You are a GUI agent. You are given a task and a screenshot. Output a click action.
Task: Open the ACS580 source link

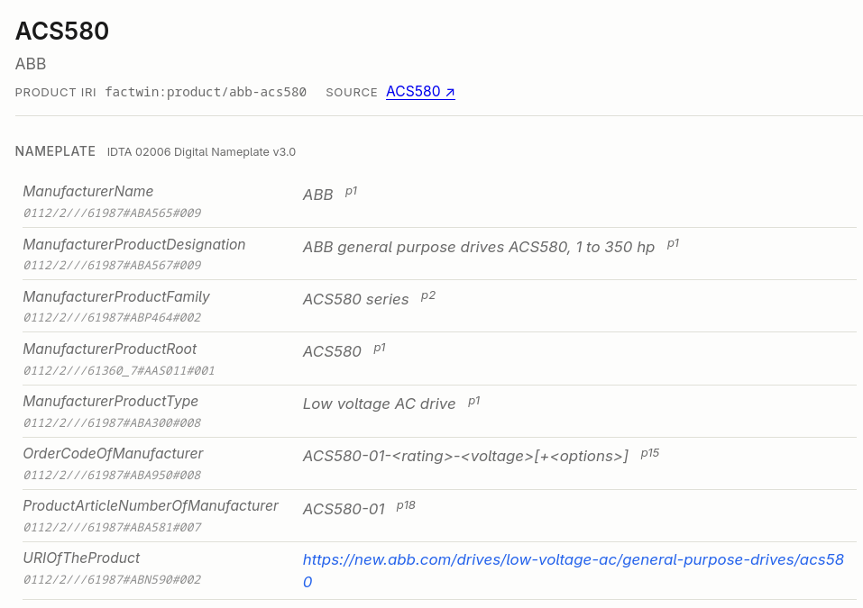(420, 91)
